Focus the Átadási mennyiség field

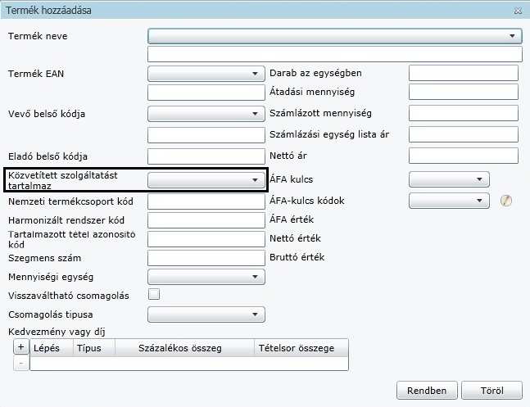464,92
